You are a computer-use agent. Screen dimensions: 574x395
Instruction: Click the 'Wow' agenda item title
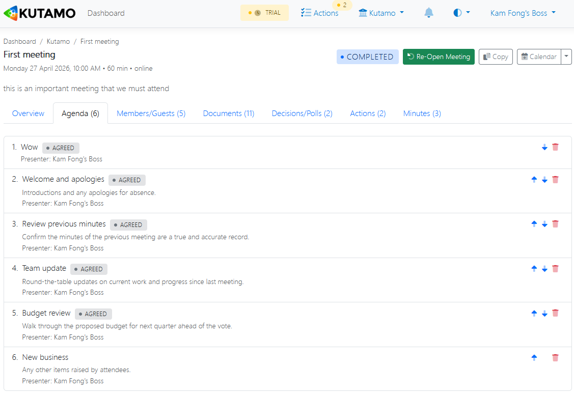(30, 147)
